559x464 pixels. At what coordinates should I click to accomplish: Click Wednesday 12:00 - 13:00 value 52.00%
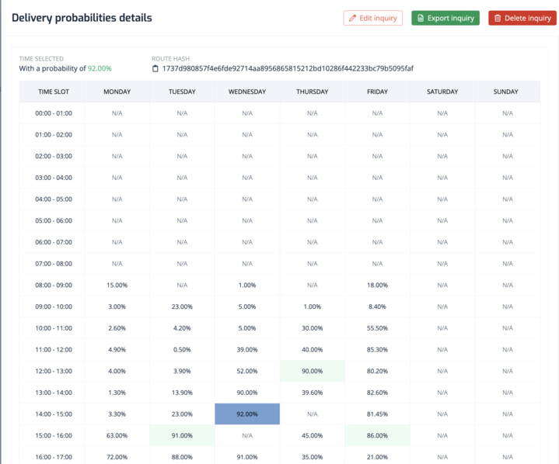click(247, 371)
